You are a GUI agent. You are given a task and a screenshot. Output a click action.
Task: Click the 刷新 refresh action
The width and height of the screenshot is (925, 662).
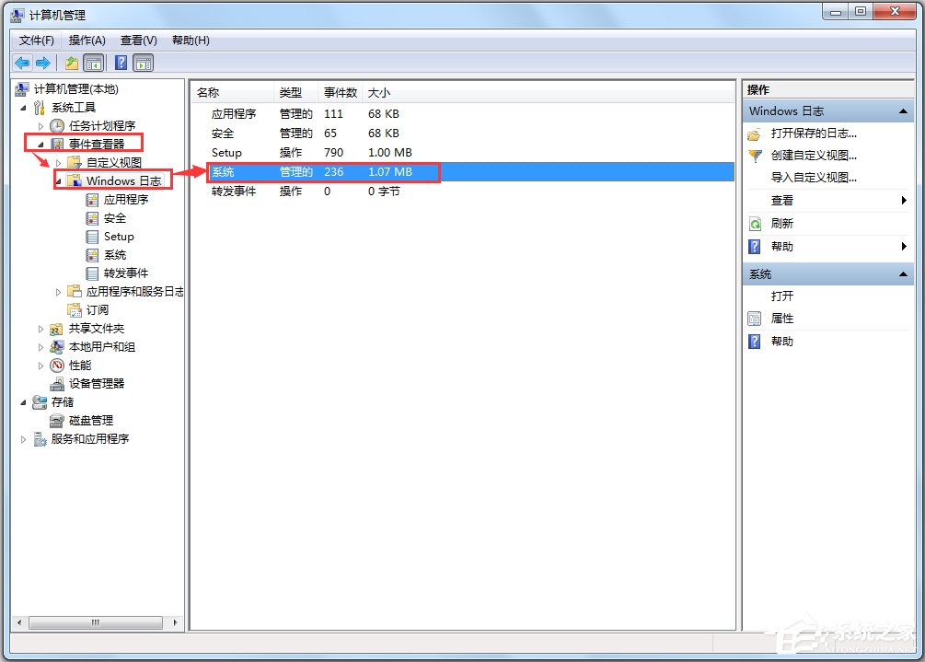[781, 224]
